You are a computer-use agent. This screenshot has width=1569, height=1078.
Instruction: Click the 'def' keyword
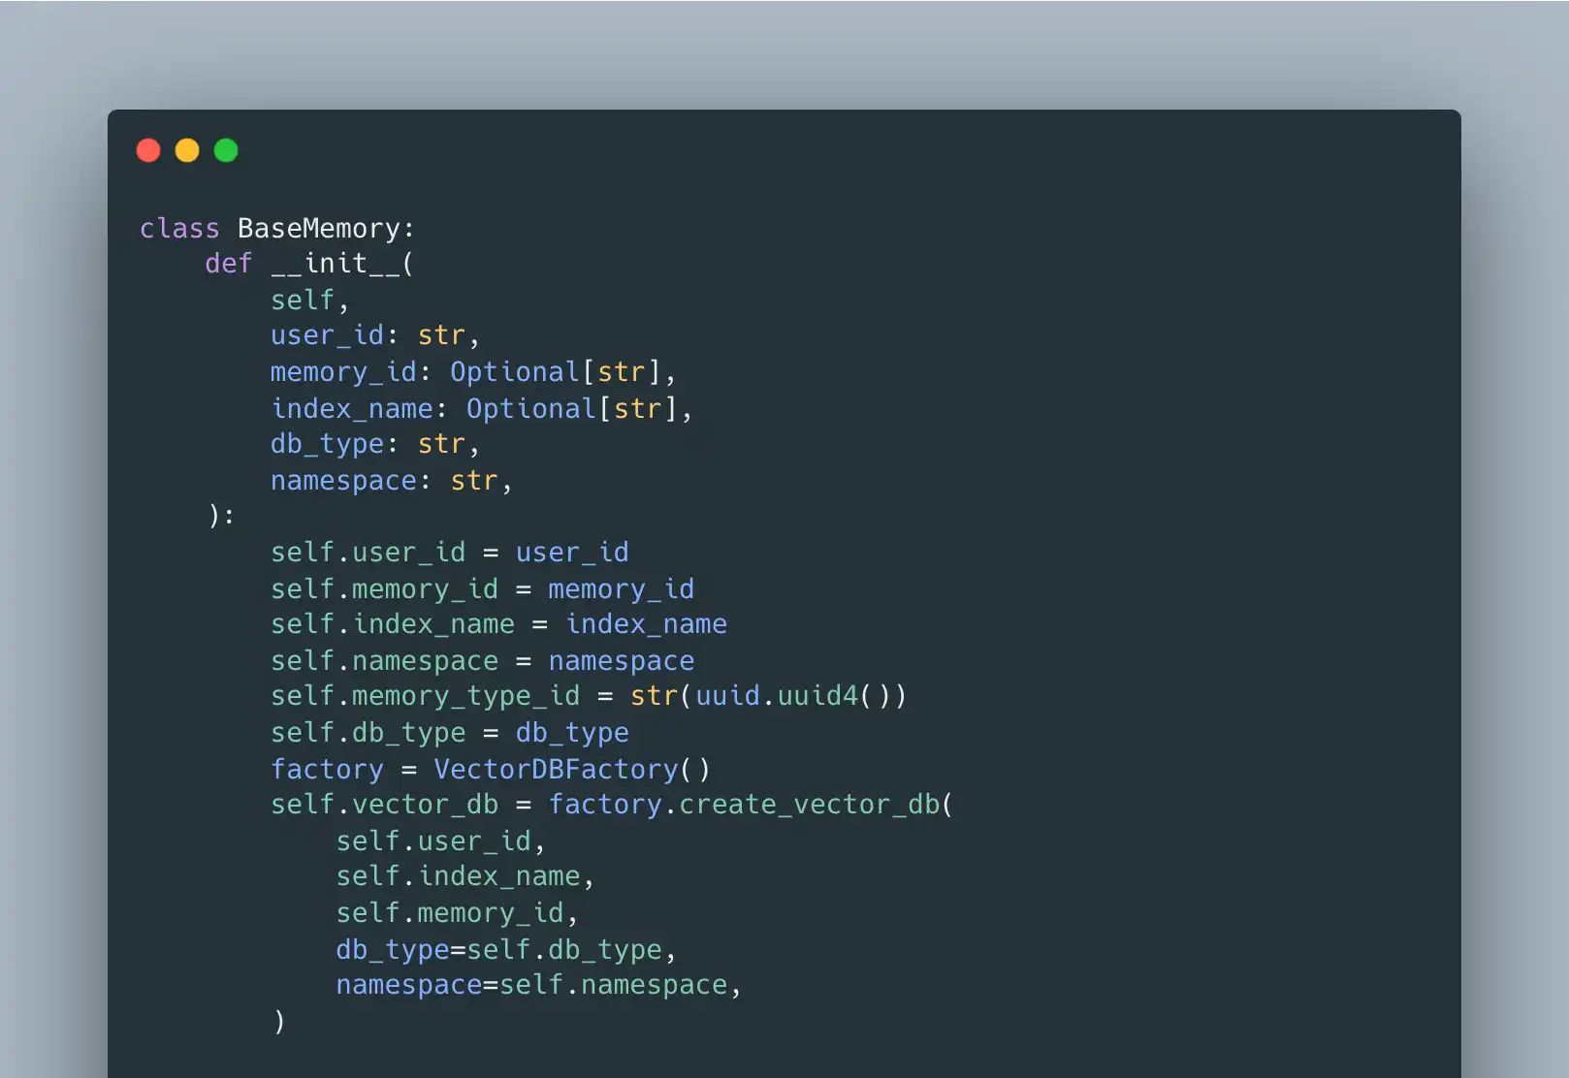point(229,264)
